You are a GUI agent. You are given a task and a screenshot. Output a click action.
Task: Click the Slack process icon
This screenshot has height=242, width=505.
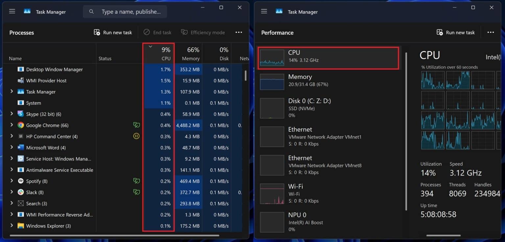click(x=21, y=192)
